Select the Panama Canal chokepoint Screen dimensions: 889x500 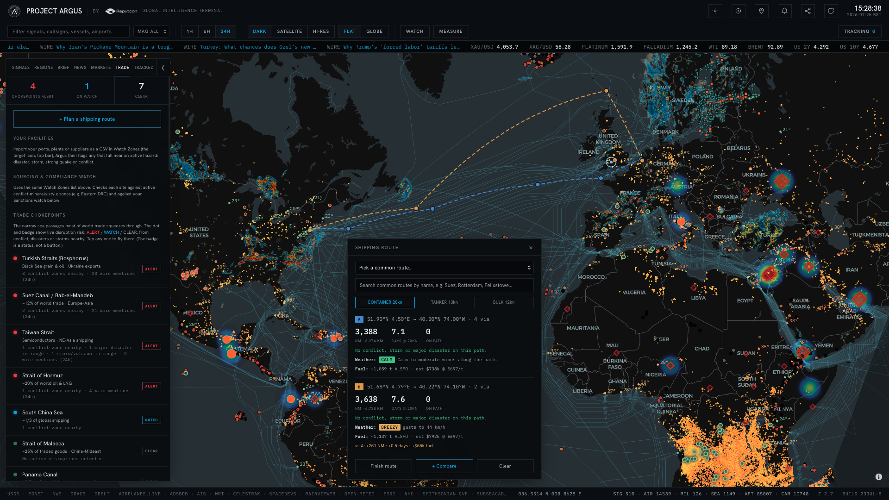(87, 475)
